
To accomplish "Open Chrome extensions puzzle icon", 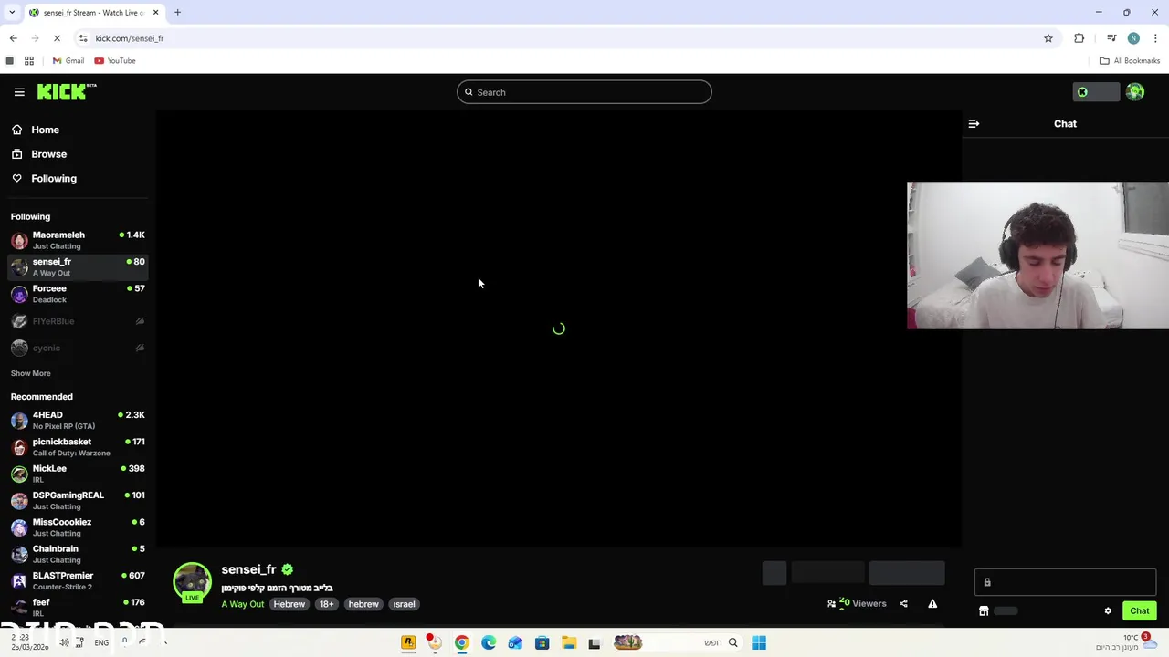I will click(x=1079, y=38).
